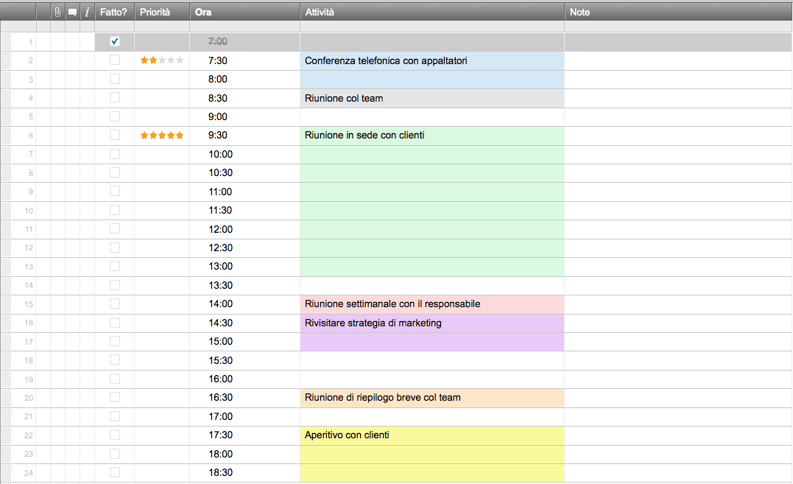Click the comments speech bubble column icon
The height and width of the screenshot is (484, 793).
pyautogui.click(x=72, y=12)
